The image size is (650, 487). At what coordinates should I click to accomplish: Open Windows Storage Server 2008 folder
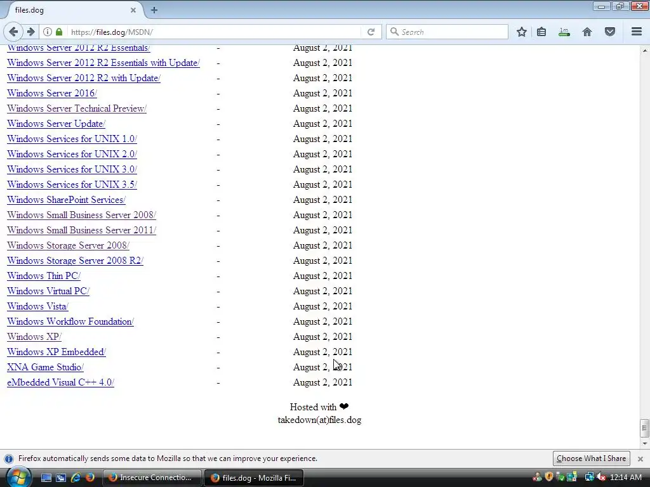(x=68, y=245)
